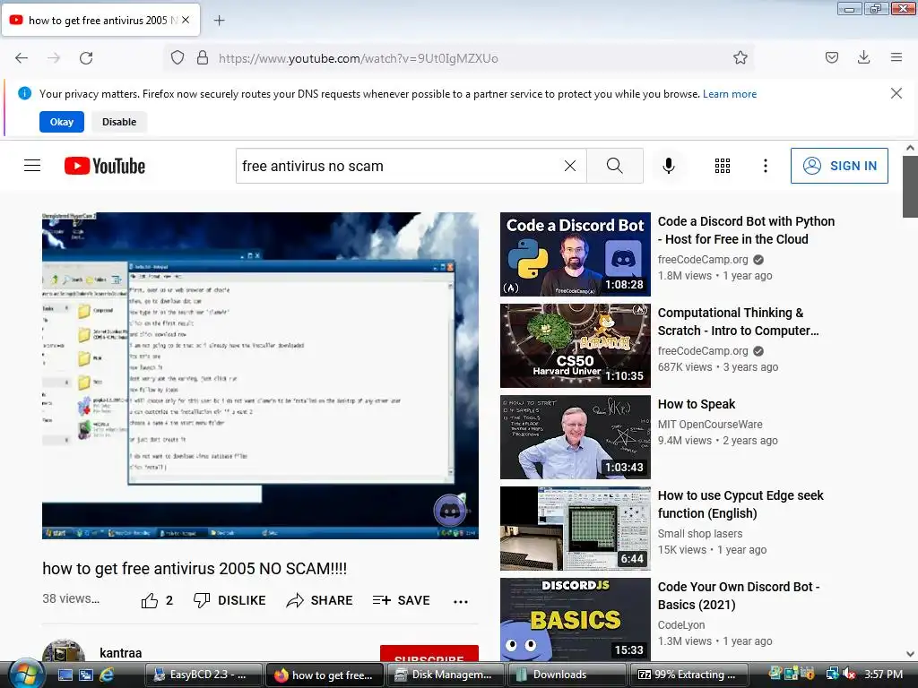
Task: Open the kantraa channel avatar
Action: click(64, 650)
